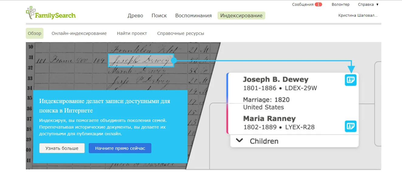Select the Индексирование menu item

[241, 16]
